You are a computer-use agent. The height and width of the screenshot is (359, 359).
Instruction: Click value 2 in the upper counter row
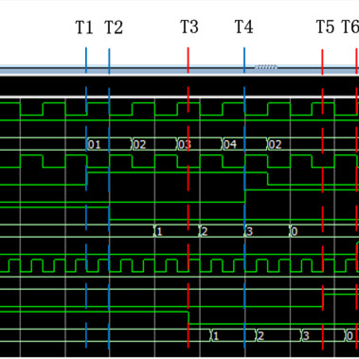point(205,232)
